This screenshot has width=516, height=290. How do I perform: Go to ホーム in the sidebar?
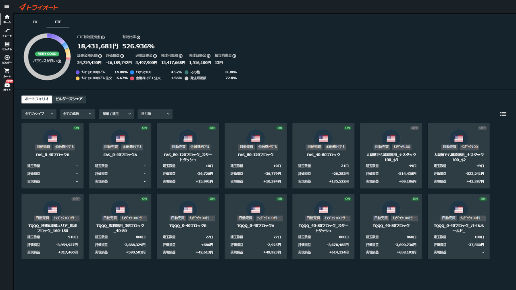(x=7, y=19)
